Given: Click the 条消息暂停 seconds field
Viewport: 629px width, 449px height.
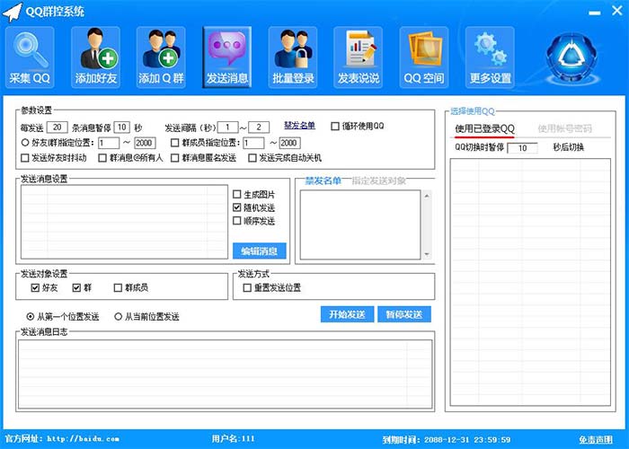Looking at the screenshot, I should pyautogui.click(x=121, y=128).
